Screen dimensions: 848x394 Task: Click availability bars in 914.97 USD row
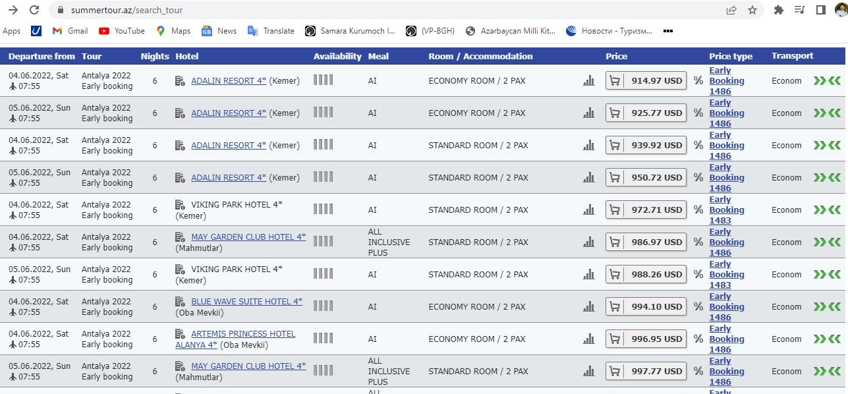click(323, 80)
